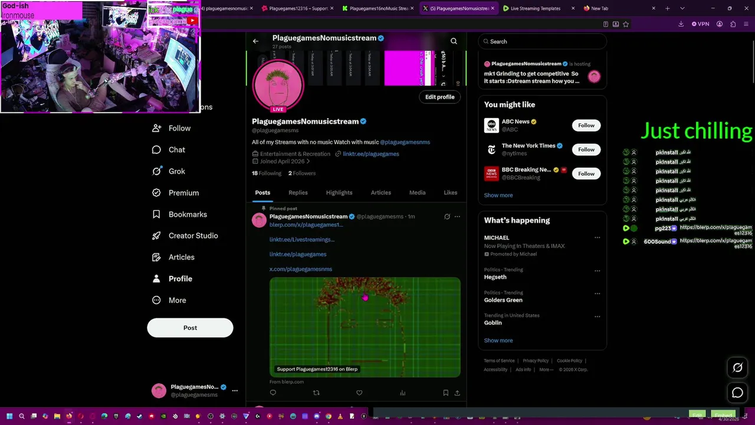Open the Windows Start button
Image resolution: width=755 pixels, height=425 pixels.
(x=9, y=416)
